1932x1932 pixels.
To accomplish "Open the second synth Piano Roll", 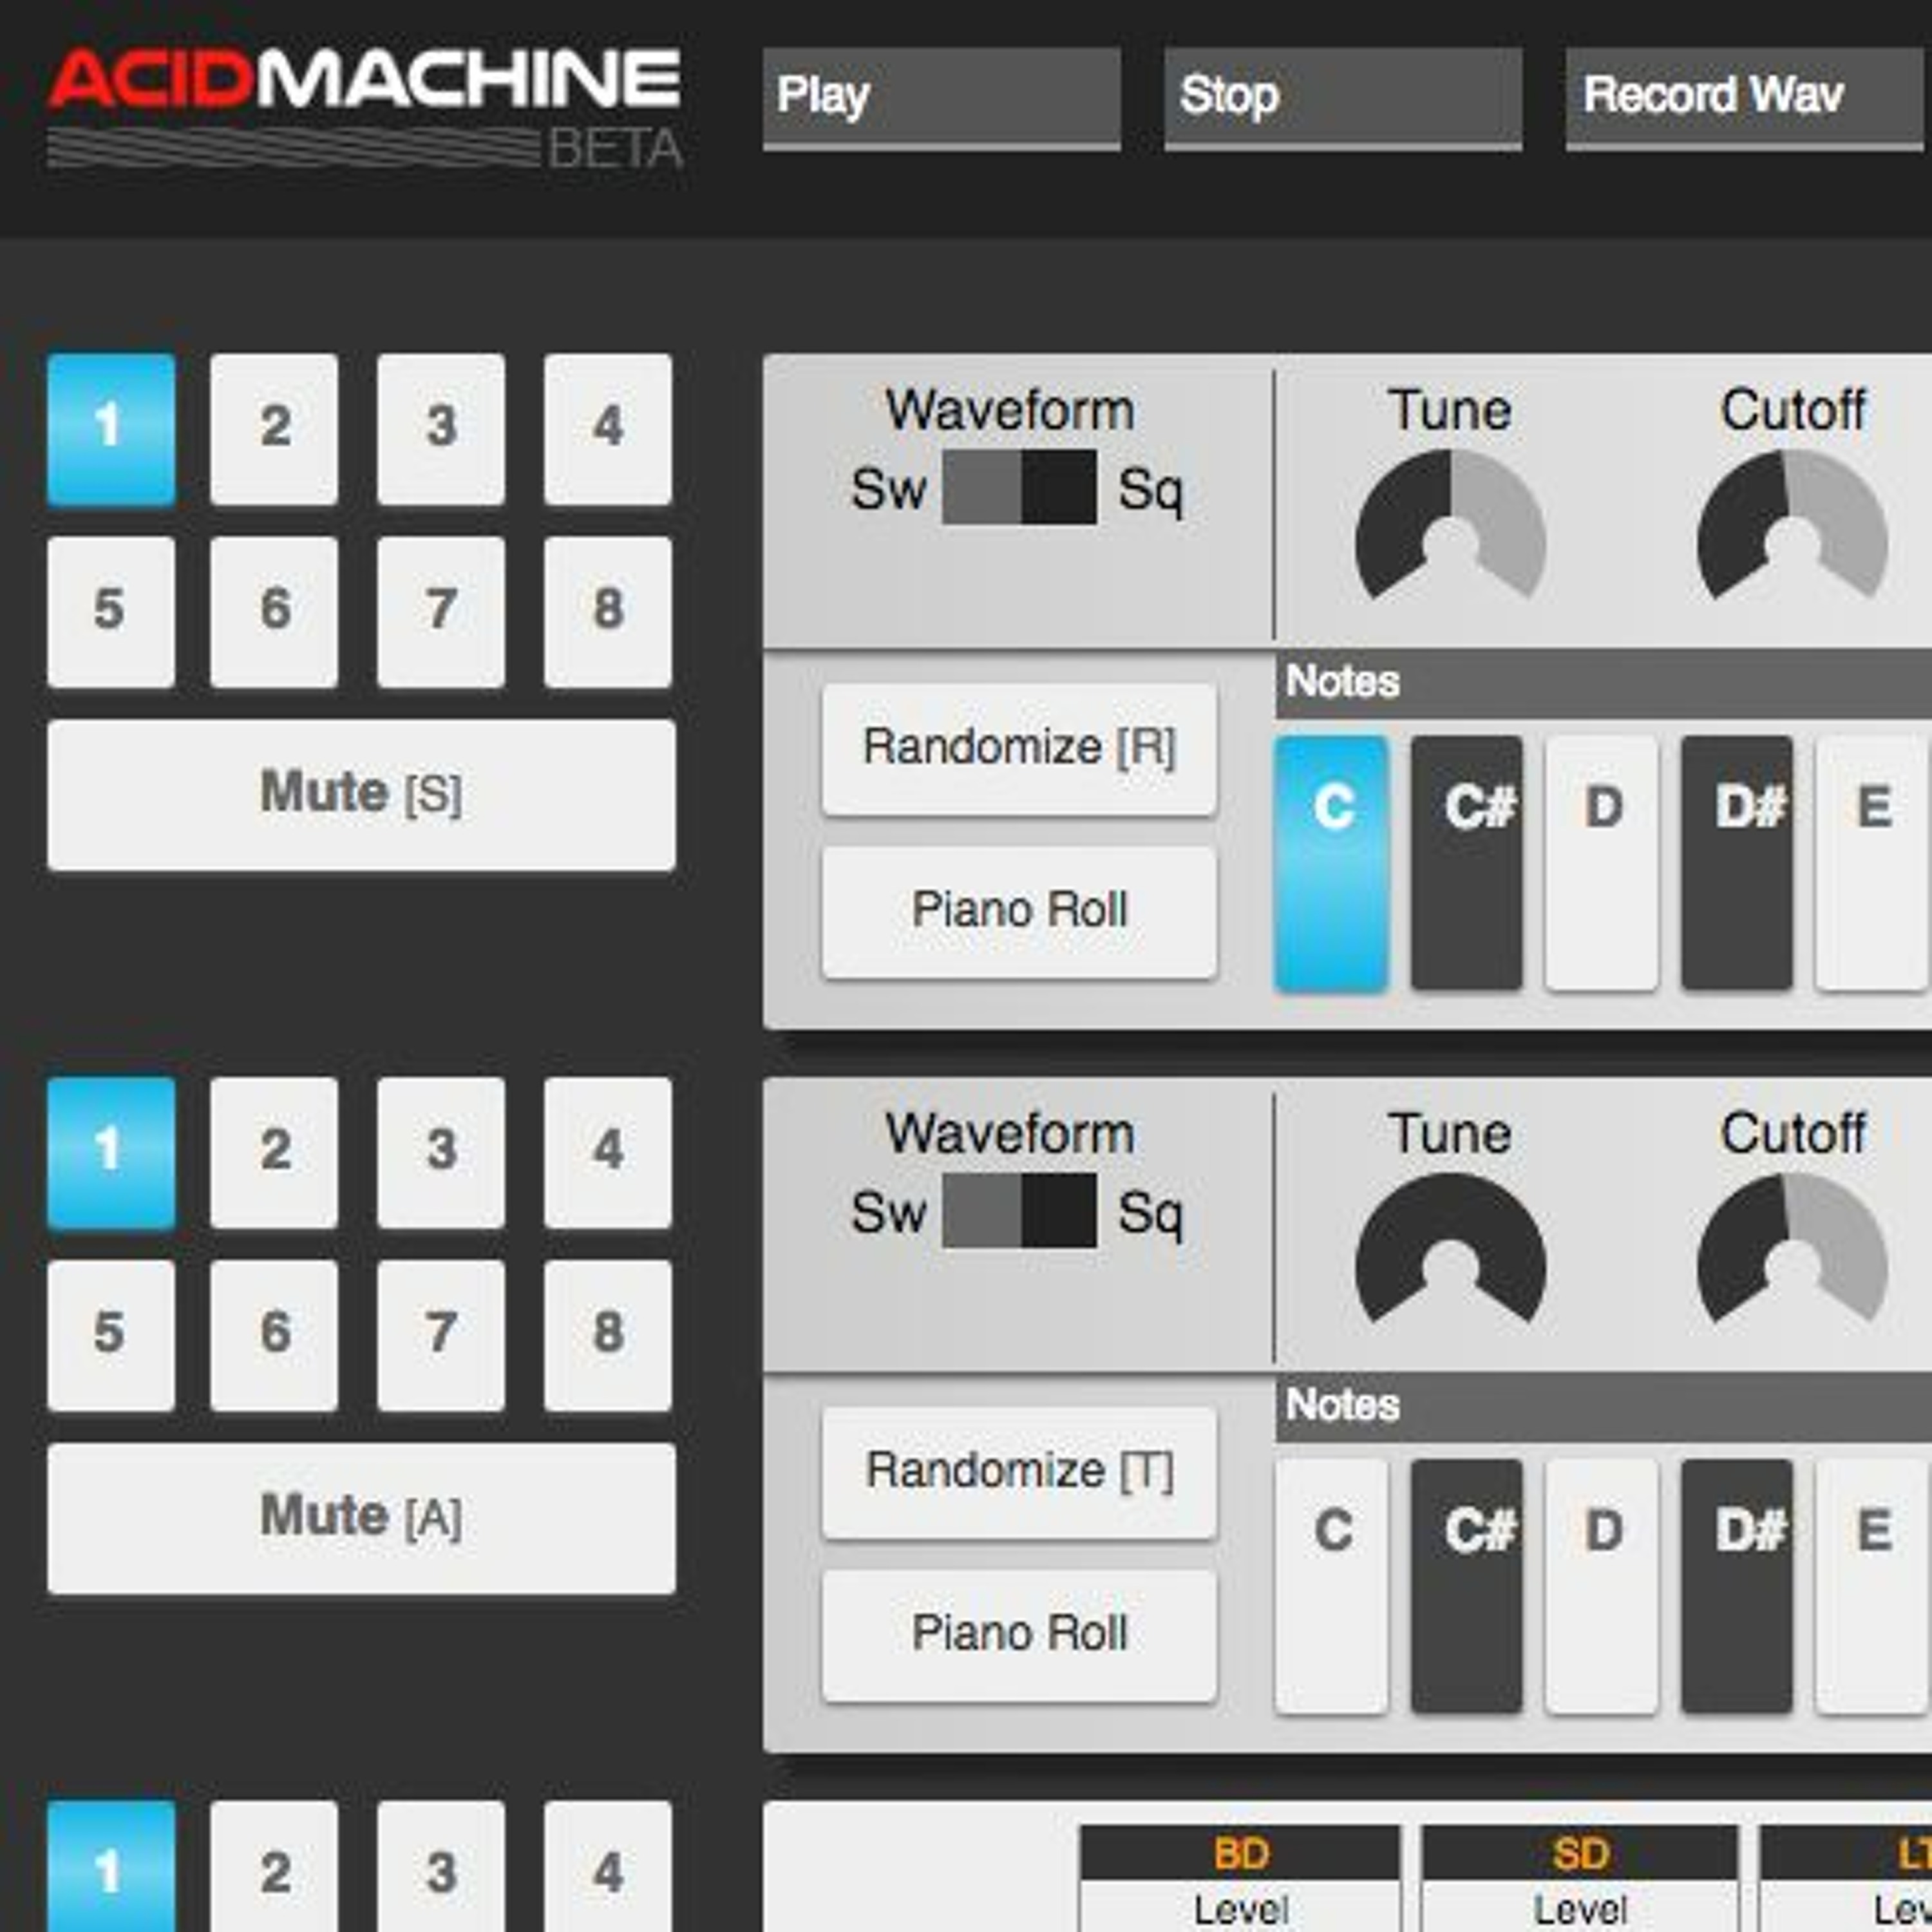I will 1019,1635.
